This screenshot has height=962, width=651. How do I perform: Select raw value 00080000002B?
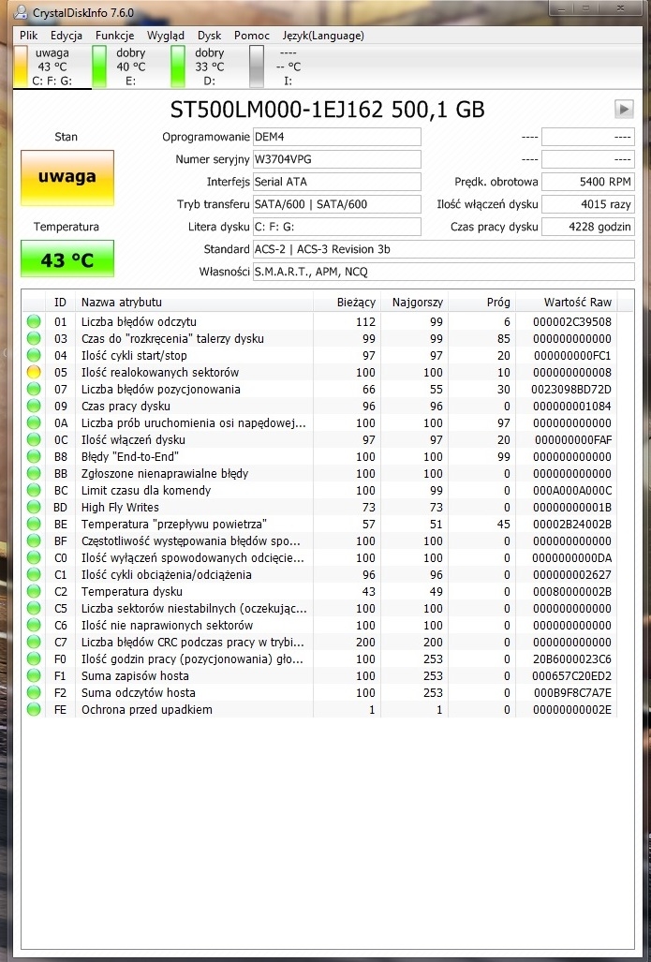tap(571, 591)
